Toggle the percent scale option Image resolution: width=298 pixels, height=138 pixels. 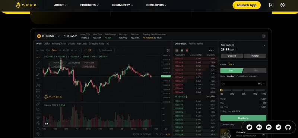157,134
